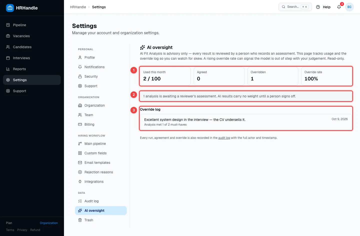The image size is (360, 236).
Task: Click the Terms footer link
Action: 10,230
